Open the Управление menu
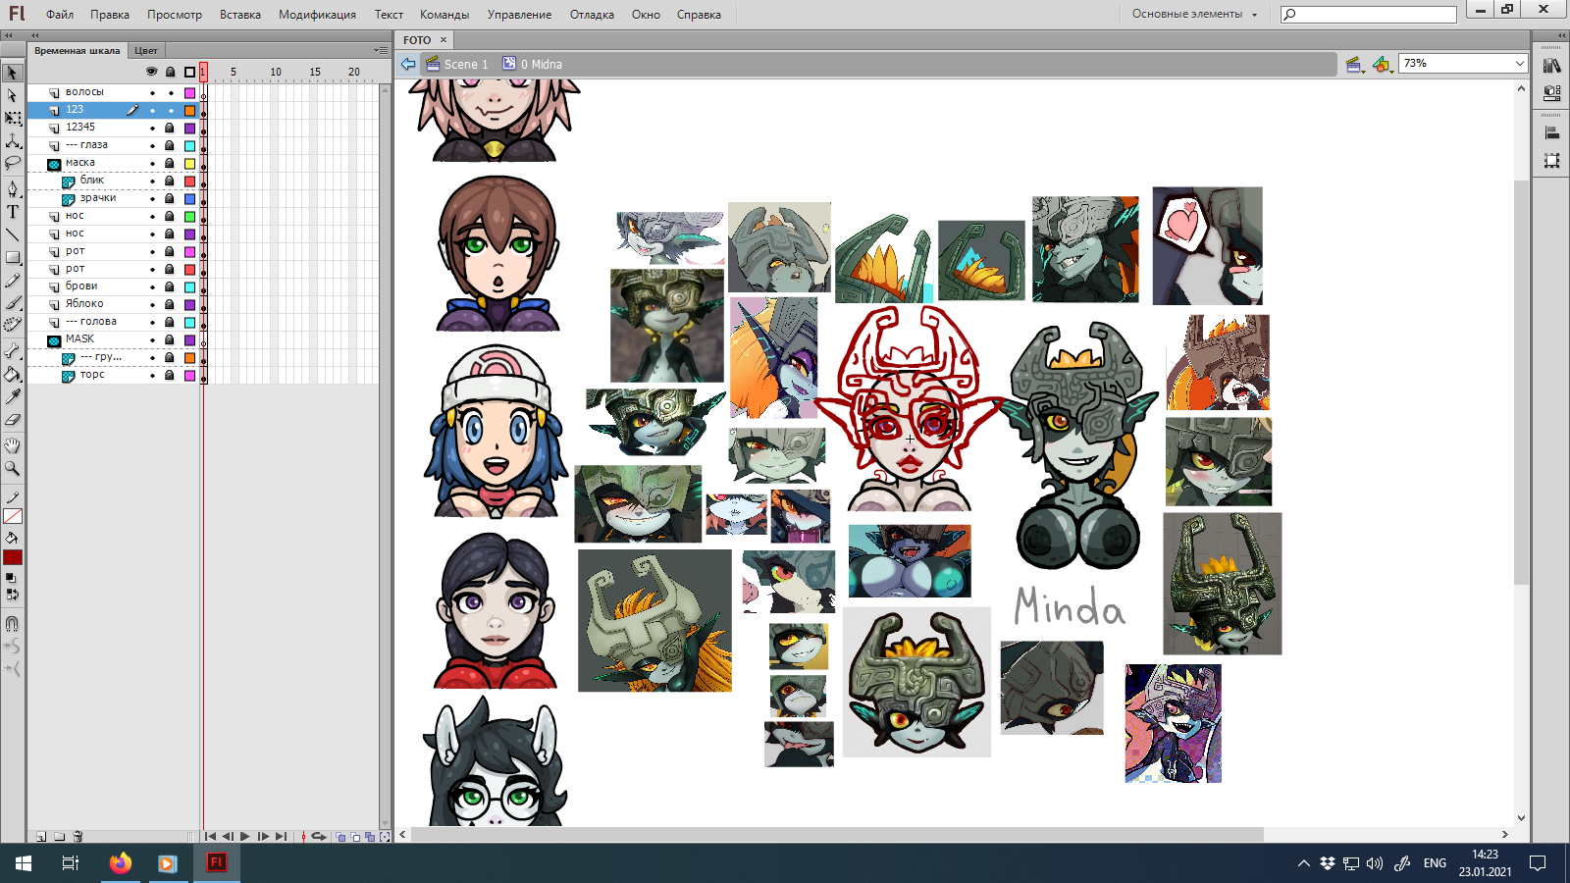Image resolution: width=1570 pixels, height=883 pixels. click(x=519, y=15)
